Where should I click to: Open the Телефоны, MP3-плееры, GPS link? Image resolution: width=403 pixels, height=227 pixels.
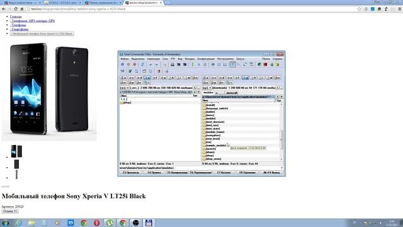[x=32, y=21]
